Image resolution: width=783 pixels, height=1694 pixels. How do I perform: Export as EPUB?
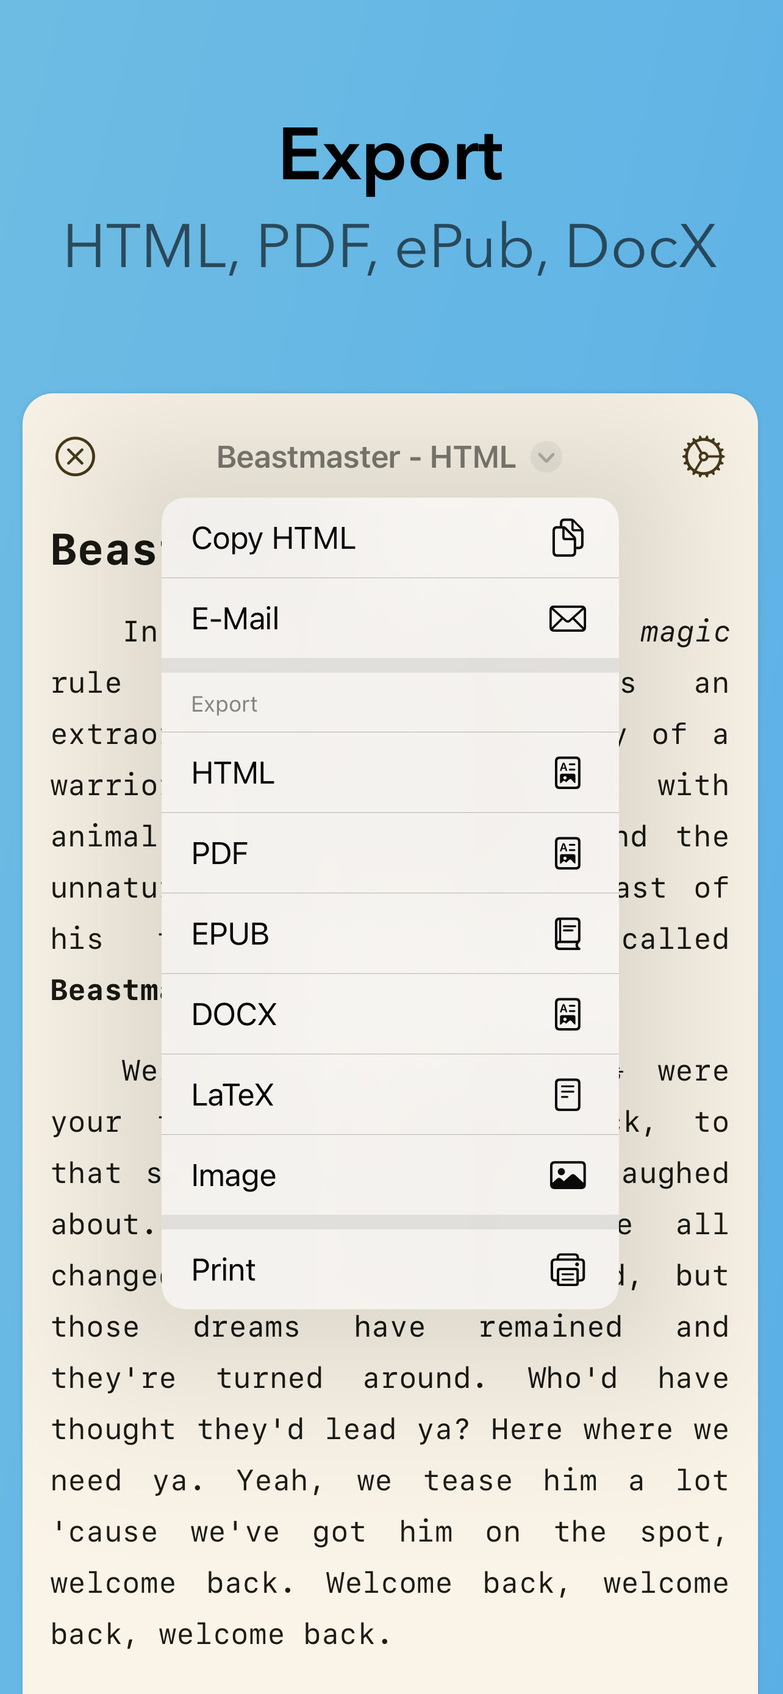coord(390,934)
